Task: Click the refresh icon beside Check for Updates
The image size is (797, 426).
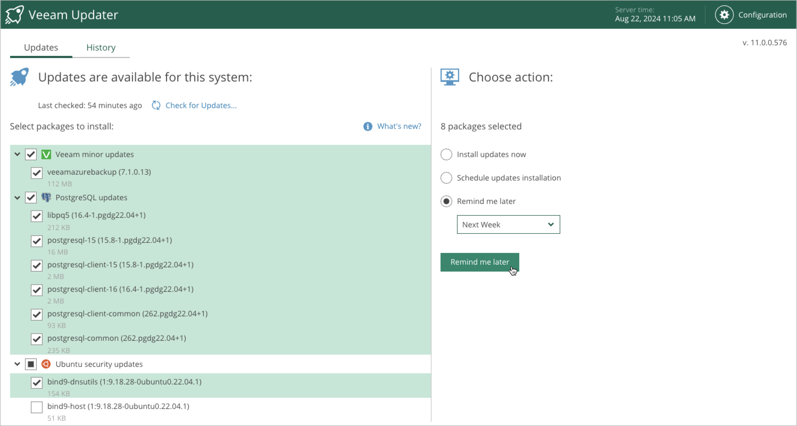Action: (x=156, y=105)
